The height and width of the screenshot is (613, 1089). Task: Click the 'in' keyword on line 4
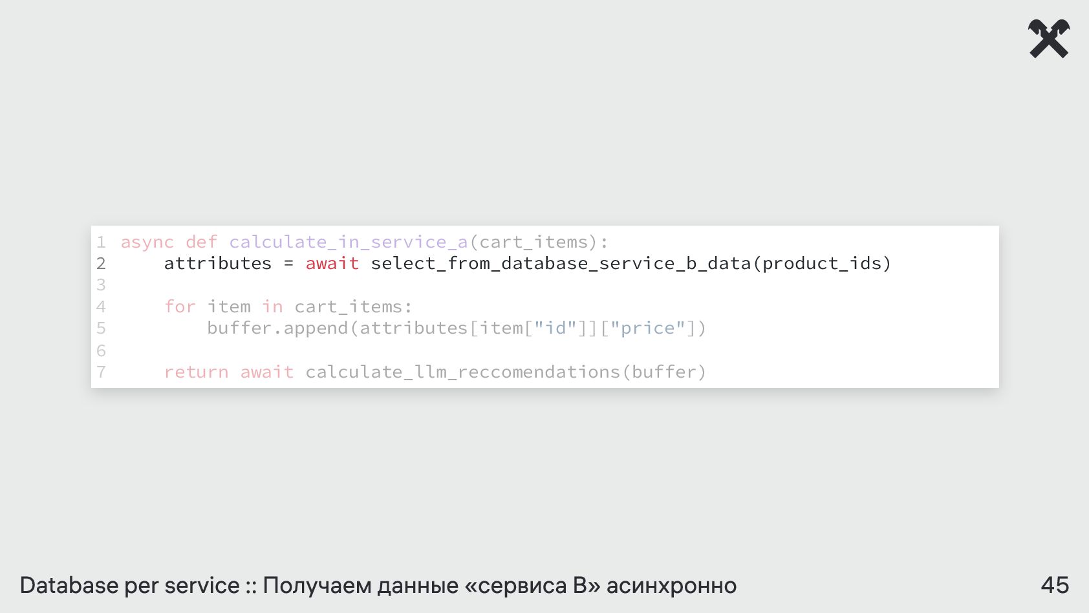click(273, 306)
